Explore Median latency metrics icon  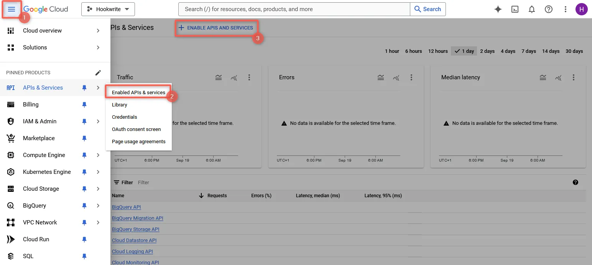558,78
